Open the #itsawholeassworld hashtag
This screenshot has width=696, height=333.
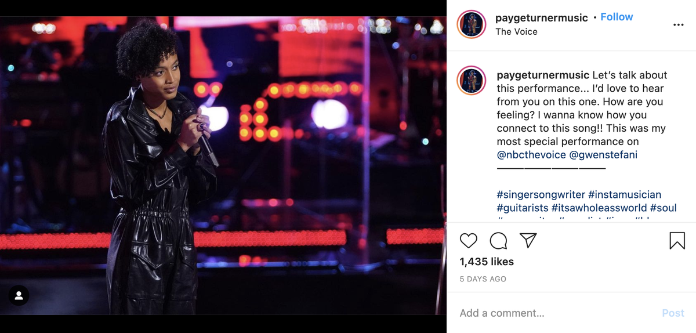(x=599, y=208)
